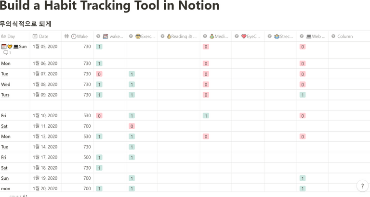Click the Date column calendar icon
The width and height of the screenshot is (370, 197).
tap(35, 36)
